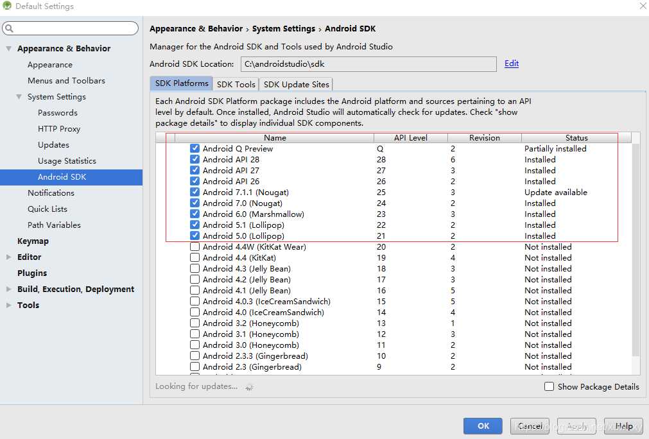The height and width of the screenshot is (439, 649).
Task: Select HTTP Proxy in the settings tree
Action: click(59, 128)
